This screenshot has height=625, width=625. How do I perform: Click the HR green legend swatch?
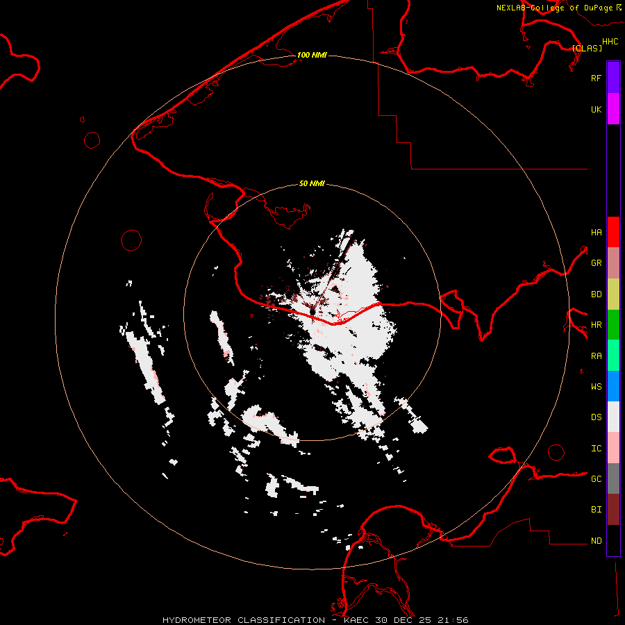click(613, 325)
